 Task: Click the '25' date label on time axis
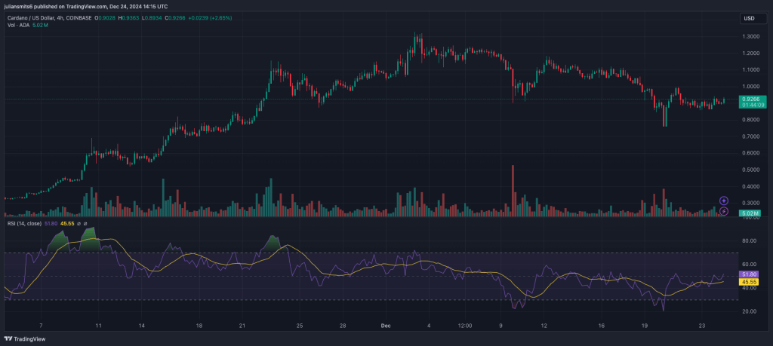(x=299, y=326)
